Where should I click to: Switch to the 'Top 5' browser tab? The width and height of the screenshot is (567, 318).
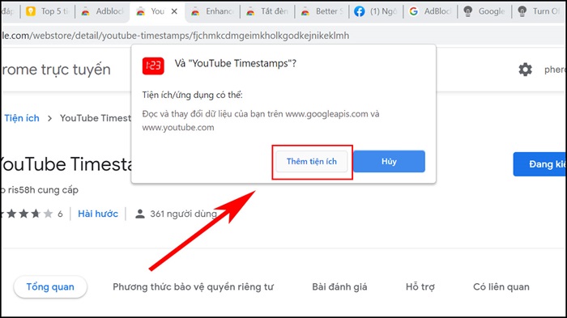(x=48, y=11)
